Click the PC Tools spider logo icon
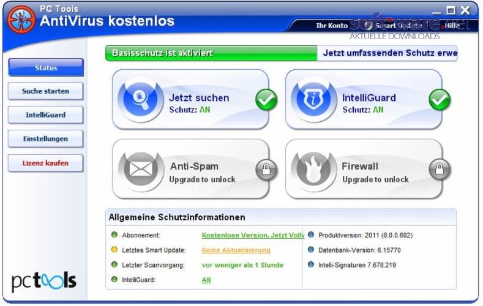 coord(21,20)
